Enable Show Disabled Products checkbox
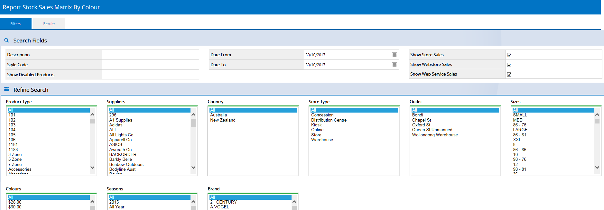Viewport: 604px width, 210px height. [106, 75]
